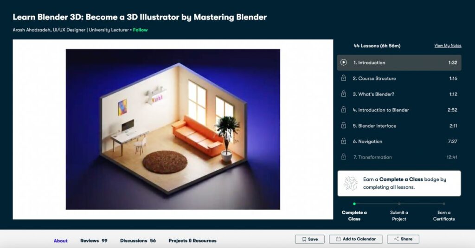Click duration '12:41' of Transformation
Image resolution: width=475 pixels, height=248 pixels.
pyautogui.click(x=452, y=157)
